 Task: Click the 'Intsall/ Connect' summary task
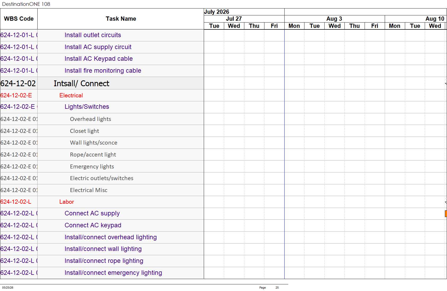pos(81,83)
